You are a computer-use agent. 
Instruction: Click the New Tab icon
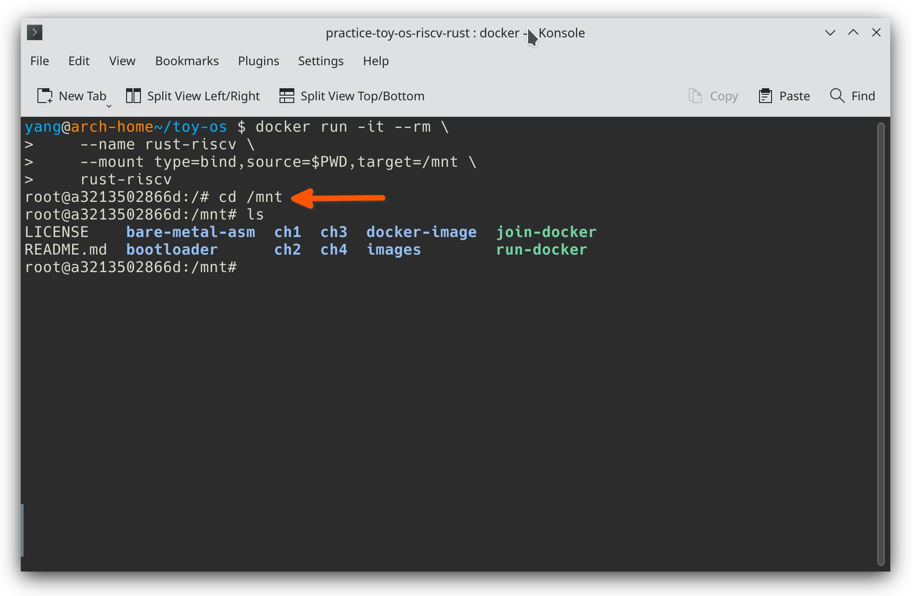pyautogui.click(x=45, y=96)
